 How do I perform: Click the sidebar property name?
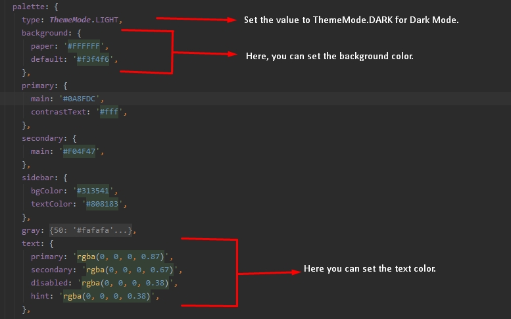pos(38,178)
